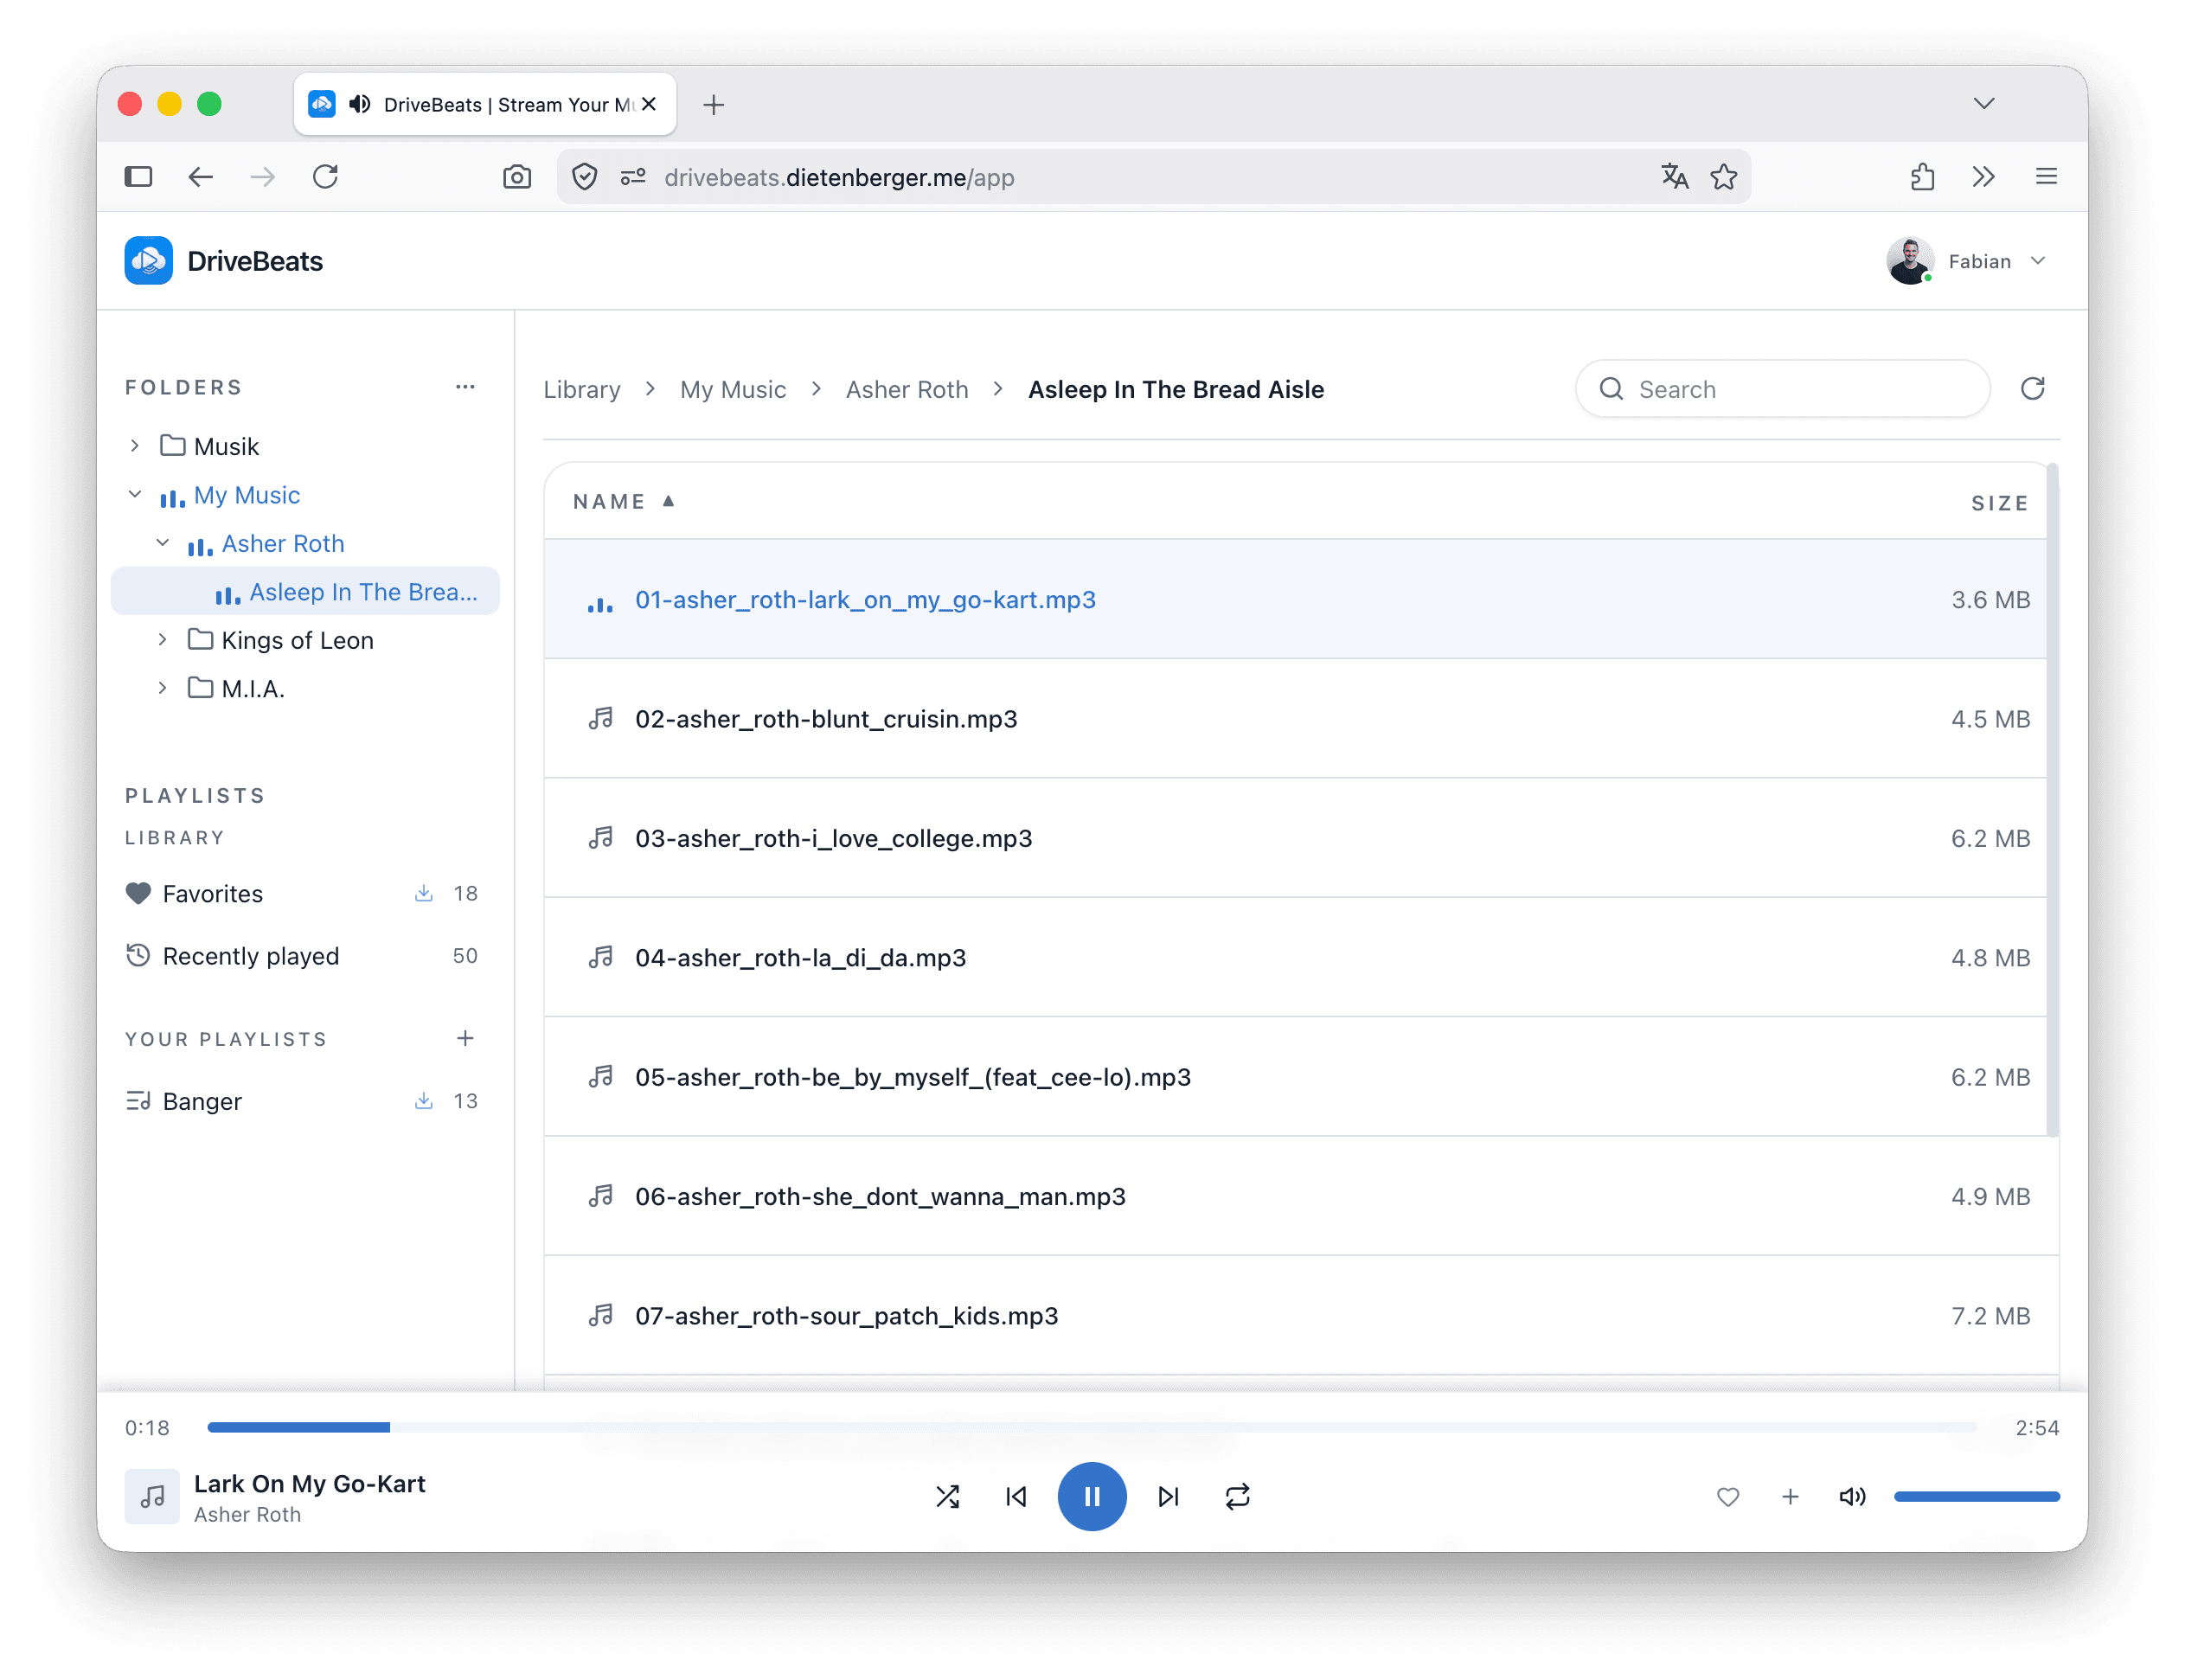Open browser extensions icon
Screen dimensions: 2185x1680
(x=1922, y=177)
